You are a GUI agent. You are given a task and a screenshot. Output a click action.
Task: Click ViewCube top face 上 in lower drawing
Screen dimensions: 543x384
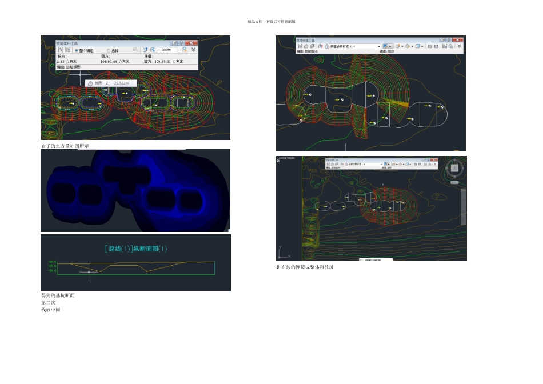(x=454, y=168)
